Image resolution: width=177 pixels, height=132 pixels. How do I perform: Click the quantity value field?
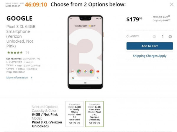click(x=163, y=37)
